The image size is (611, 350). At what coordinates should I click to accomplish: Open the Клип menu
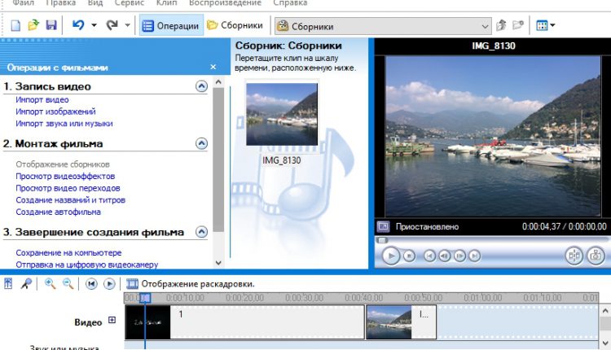click(166, 3)
